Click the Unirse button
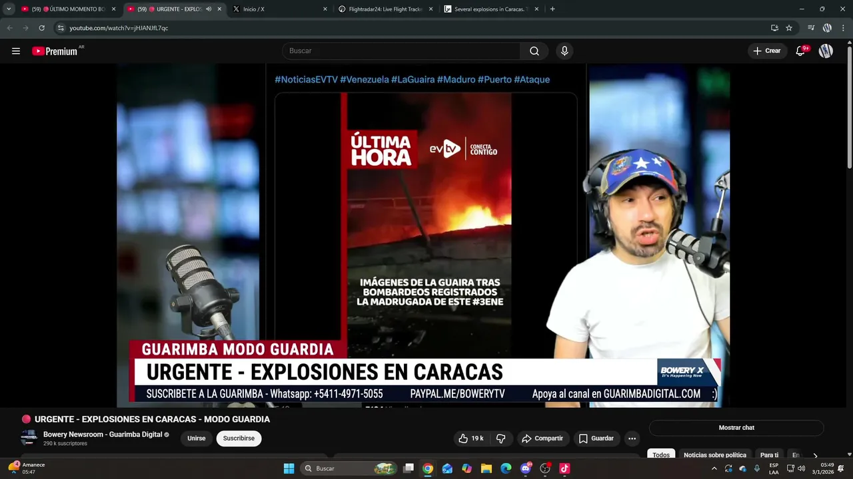Viewport: 853px width, 479px height. [197, 438]
